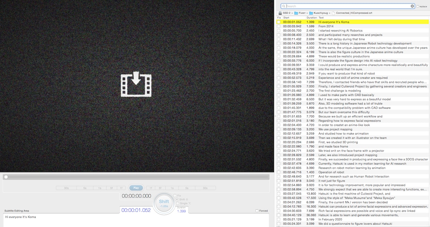The height and width of the screenshot is (227, 430).
Task: Click the Search input field
Action: coord(349,6)
